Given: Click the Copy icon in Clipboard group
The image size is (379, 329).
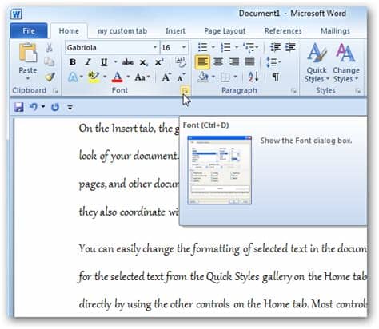Looking at the screenshot, I should [x=50, y=62].
